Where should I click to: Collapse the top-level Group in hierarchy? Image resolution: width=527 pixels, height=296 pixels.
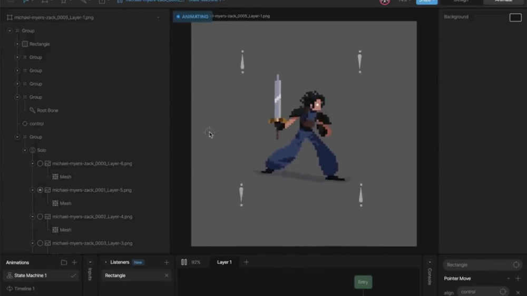click(9, 30)
